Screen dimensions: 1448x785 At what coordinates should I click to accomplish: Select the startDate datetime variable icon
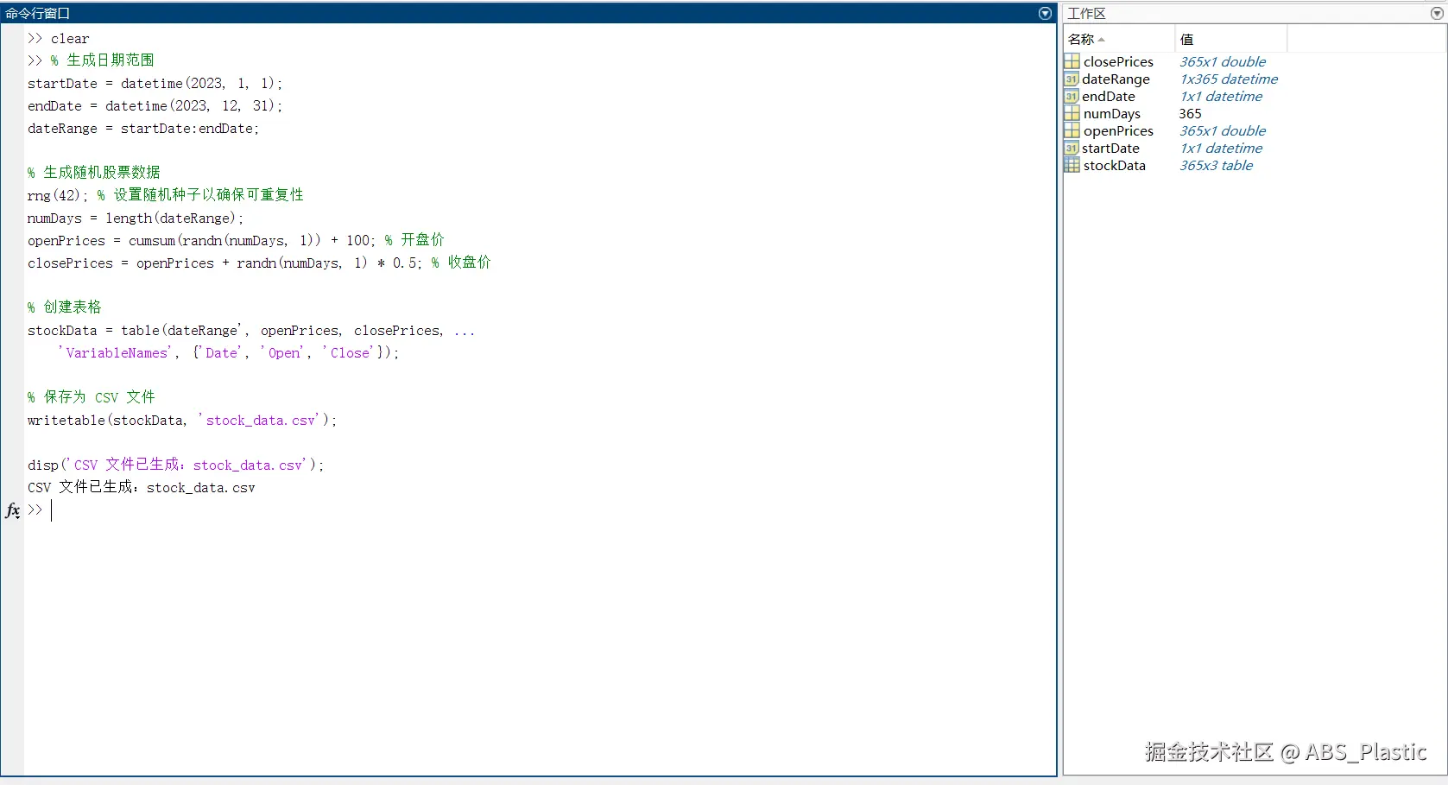click(x=1072, y=148)
